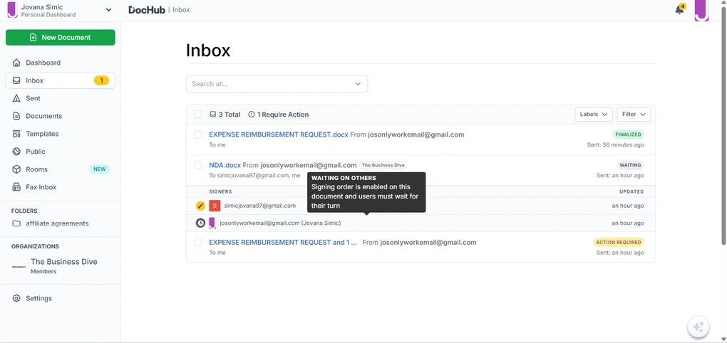Screen dimensions: 727x343
Task: Open the EXPENSE REIMBURSEMENT REQUEST.docx link
Action: click(279, 134)
